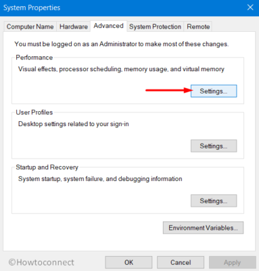The height and width of the screenshot is (271, 259).
Task: Select the Advanced tab
Action: [x=109, y=26]
